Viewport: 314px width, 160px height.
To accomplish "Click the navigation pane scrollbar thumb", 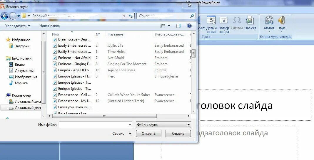I will 44,72.
